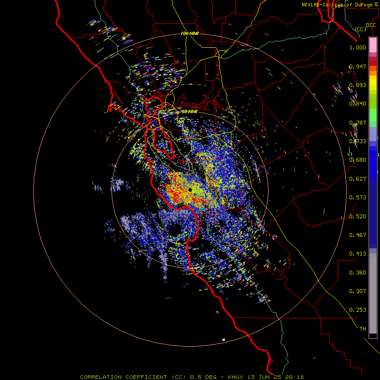Select the 0.360 scale value
The image size is (380, 380).
358,273
